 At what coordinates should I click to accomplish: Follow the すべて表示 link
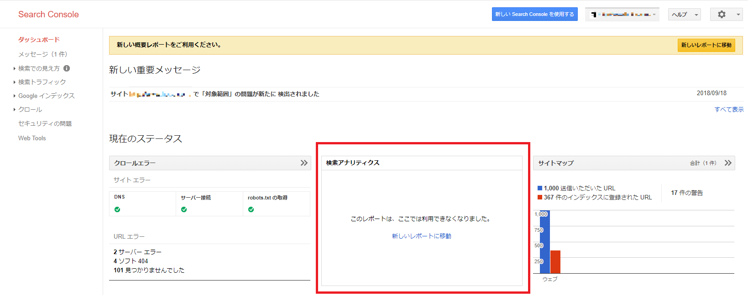pyautogui.click(x=729, y=109)
